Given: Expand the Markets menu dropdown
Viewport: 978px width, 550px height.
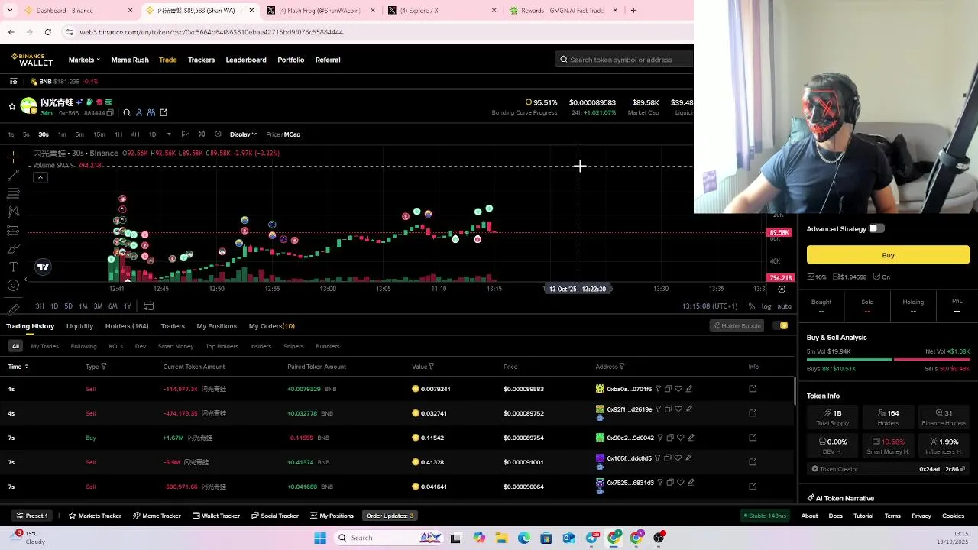Looking at the screenshot, I should point(83,60).
